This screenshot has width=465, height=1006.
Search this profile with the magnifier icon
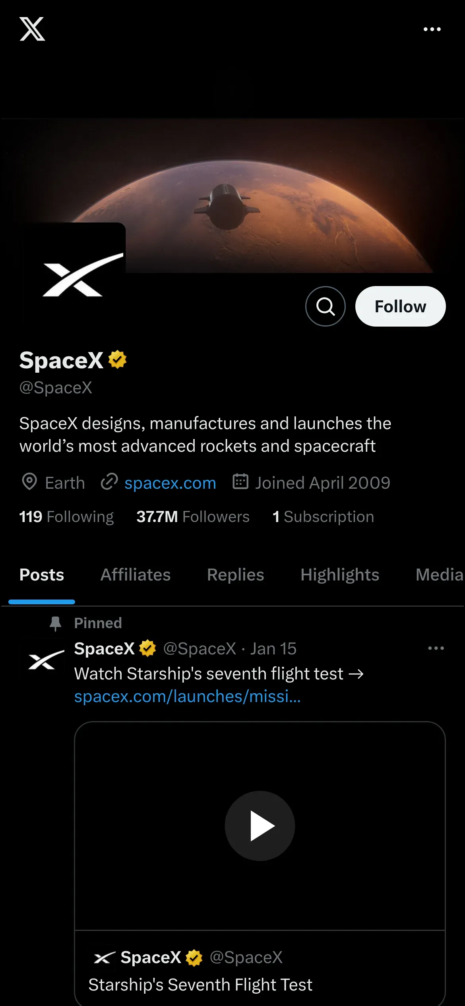[325, 306]
